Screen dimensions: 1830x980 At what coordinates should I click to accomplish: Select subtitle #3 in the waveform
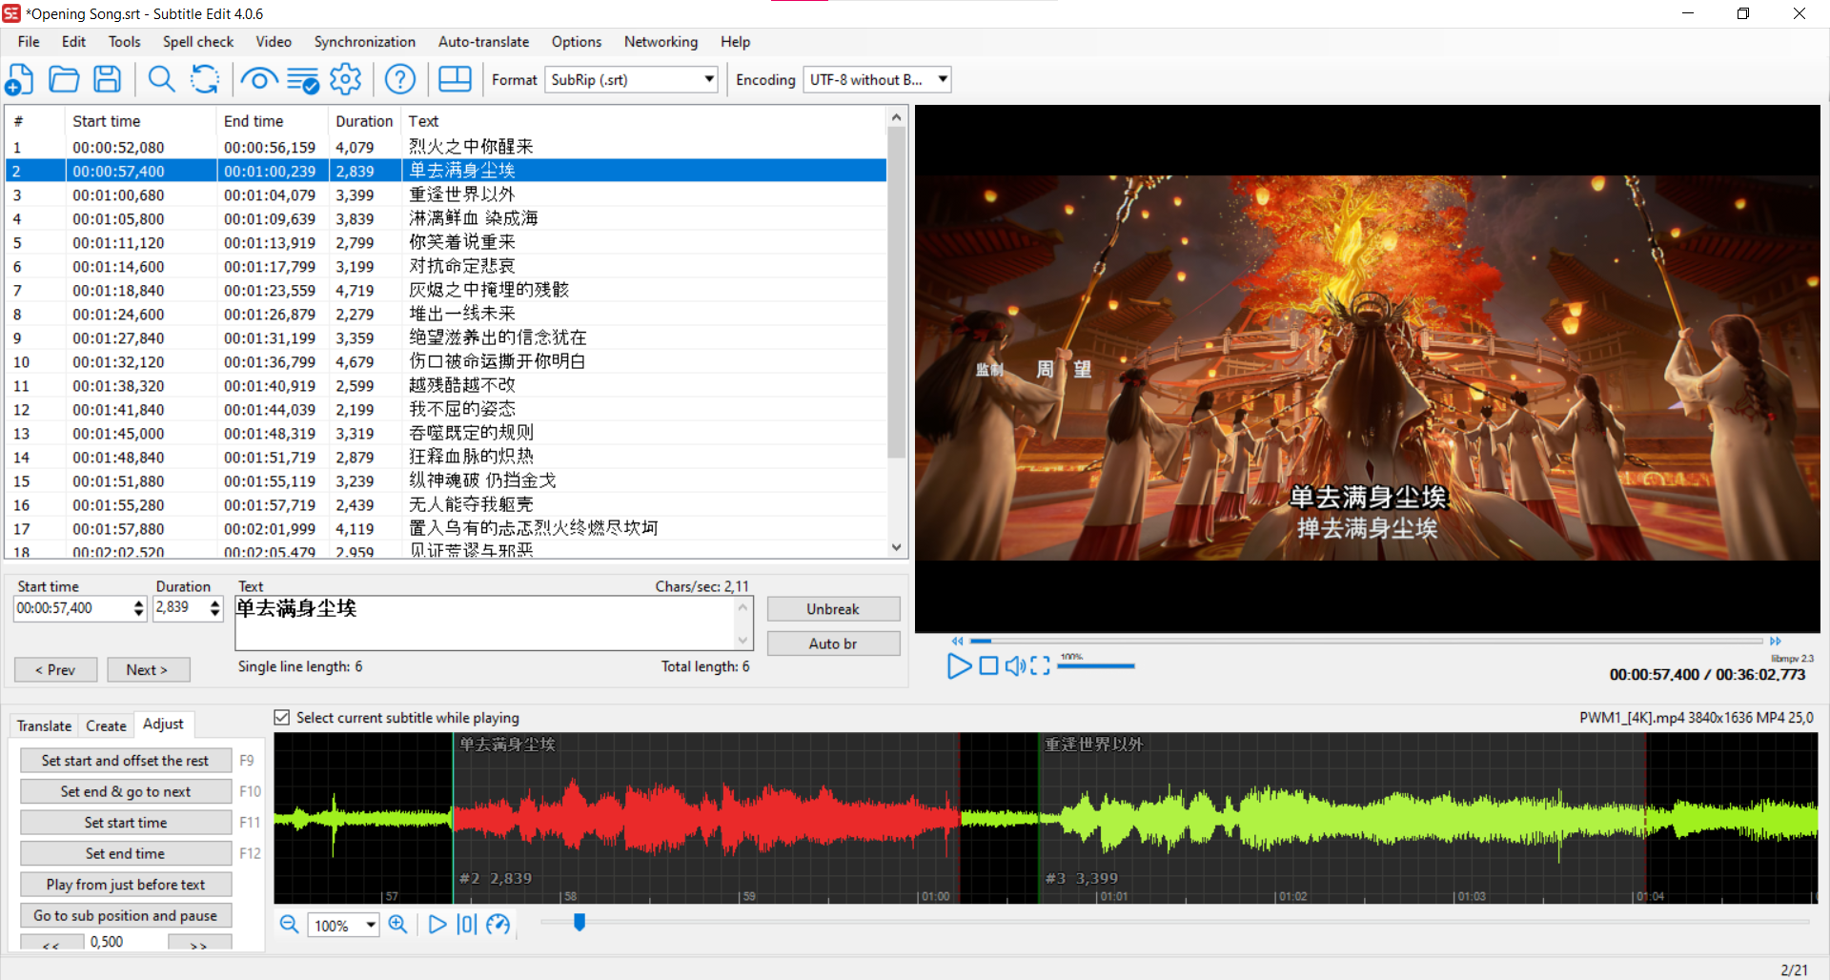coord(1342,819)
